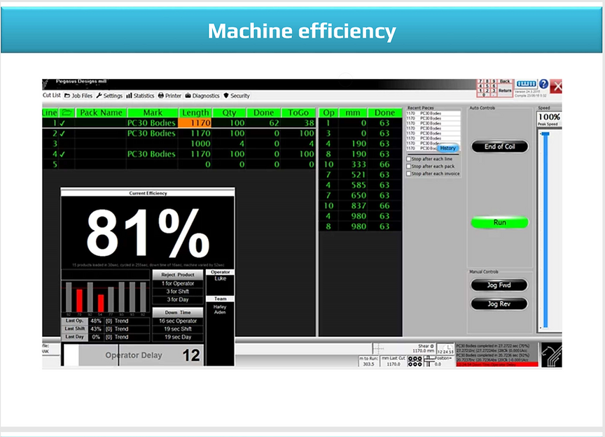
Task: Click the checkmark on line 2
Action: click(x=62, y=134)
